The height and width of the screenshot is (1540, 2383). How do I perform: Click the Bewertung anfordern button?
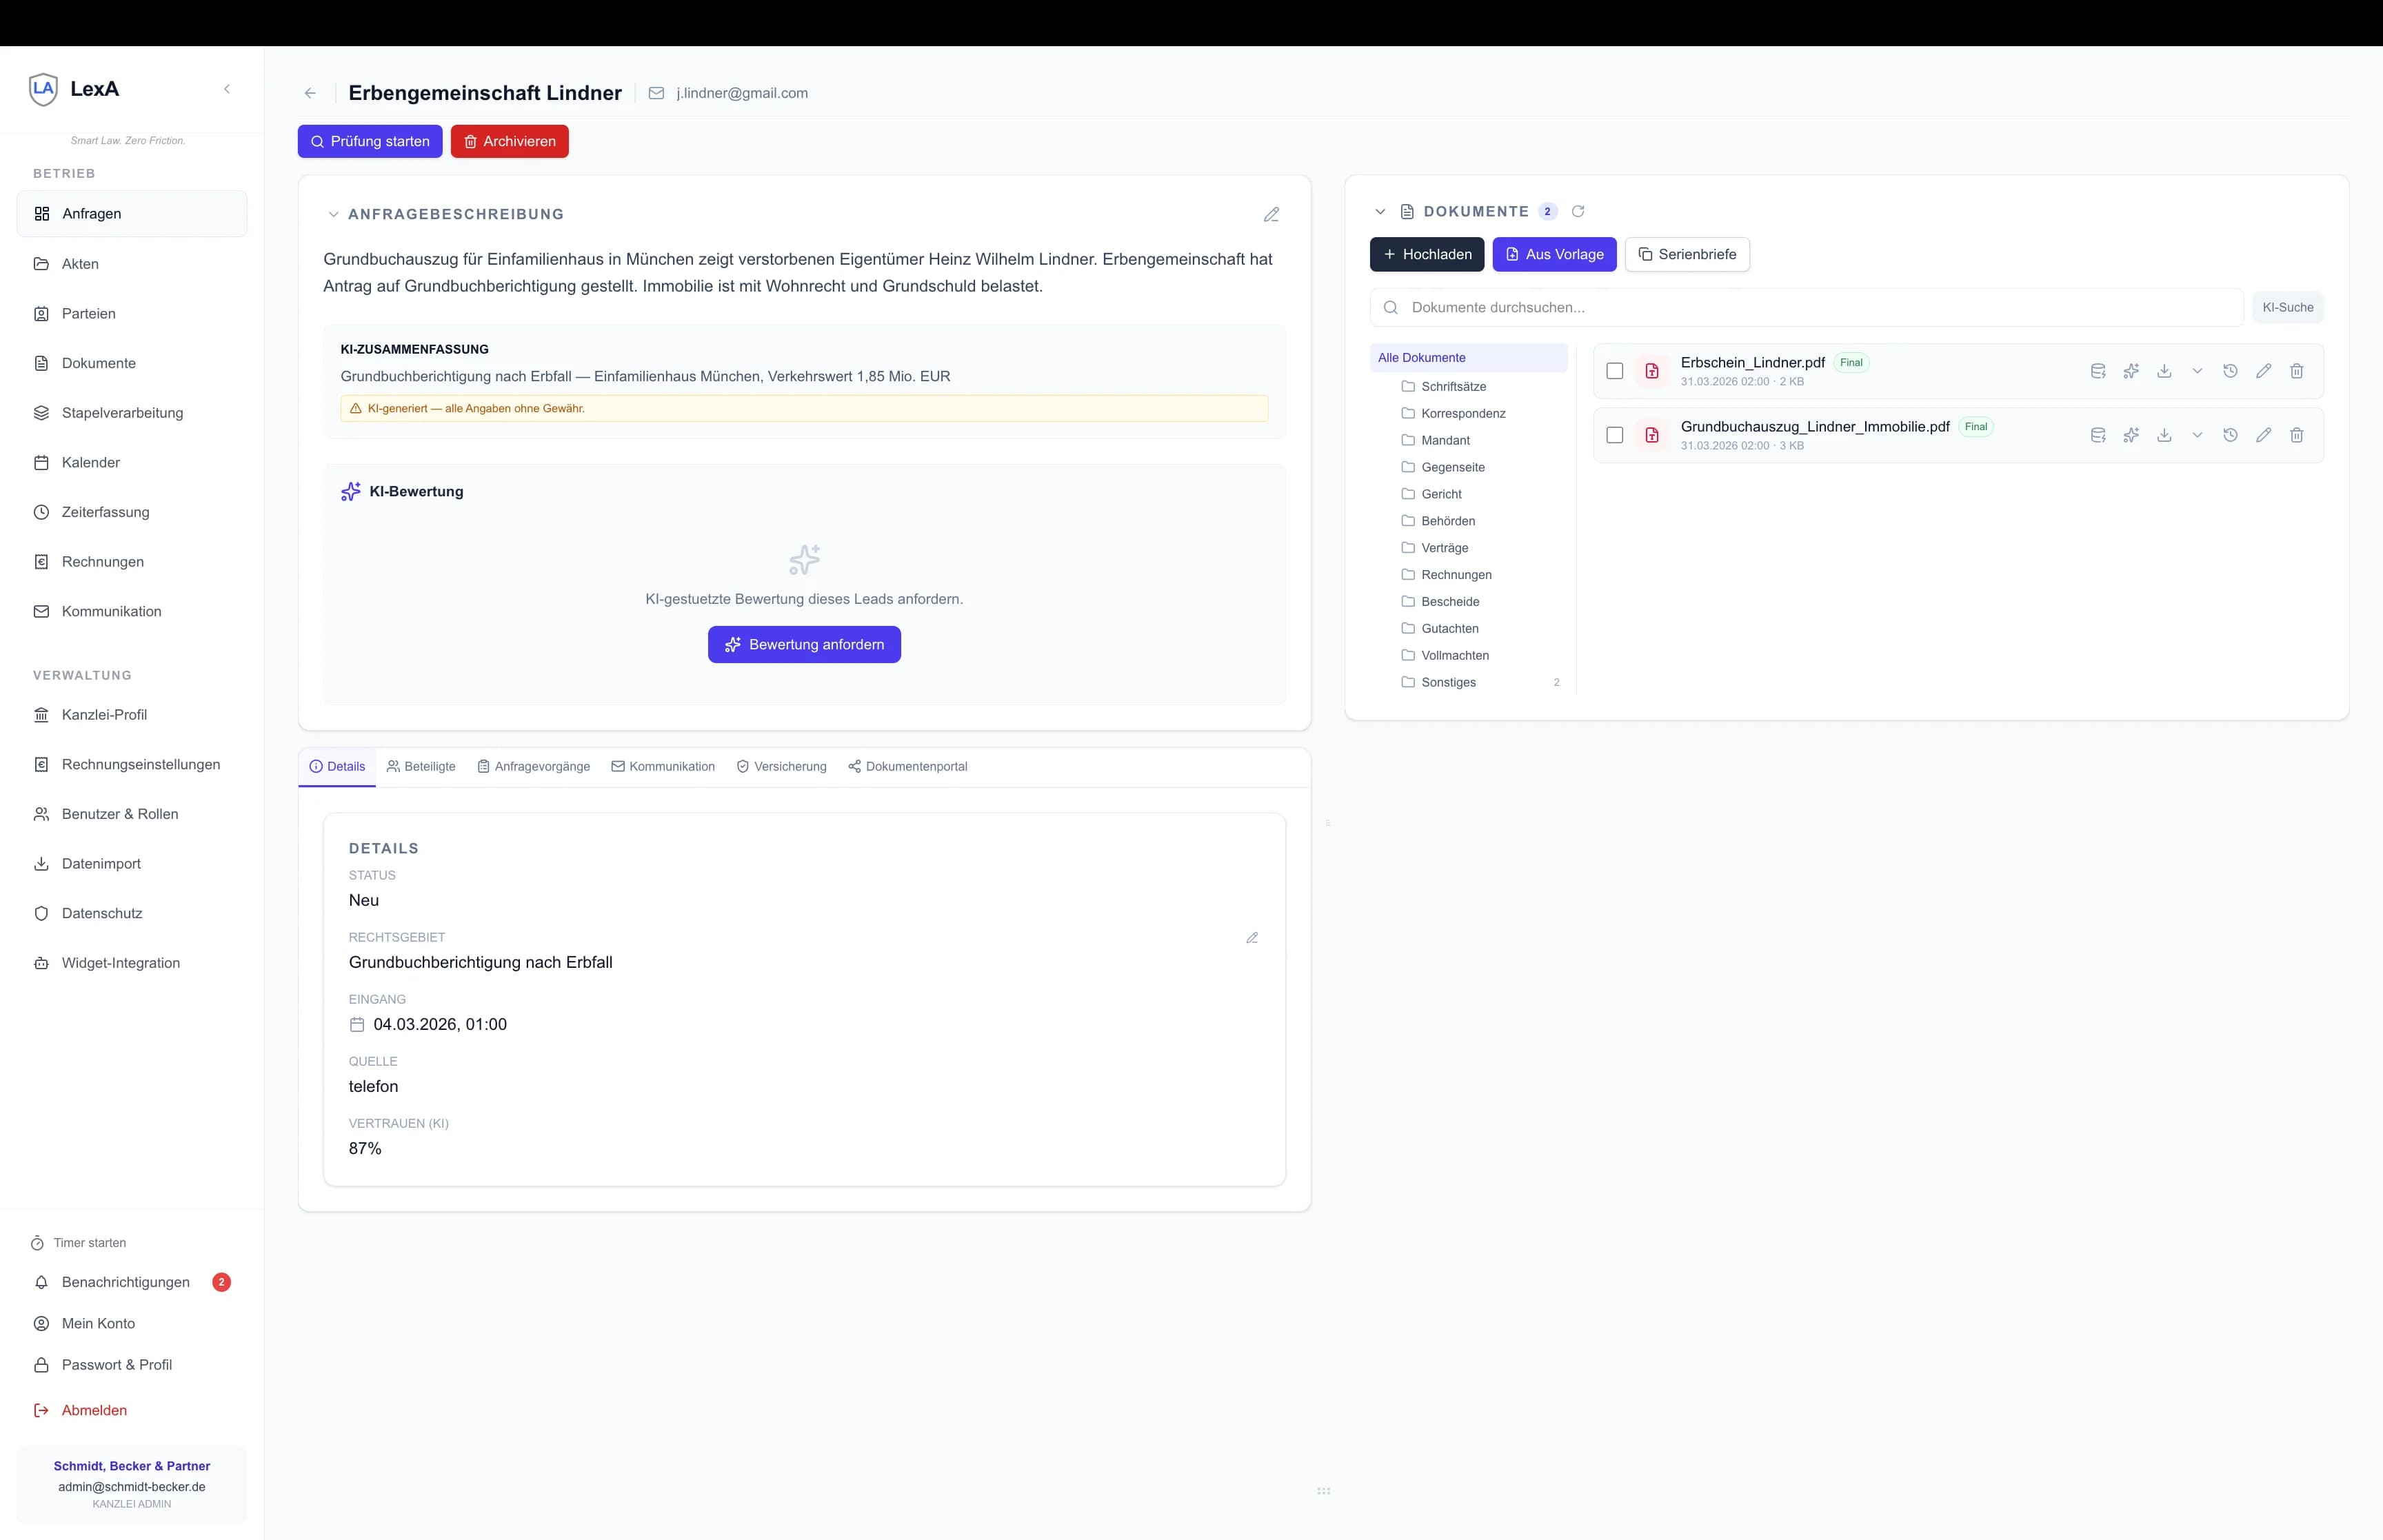(804, 645)
